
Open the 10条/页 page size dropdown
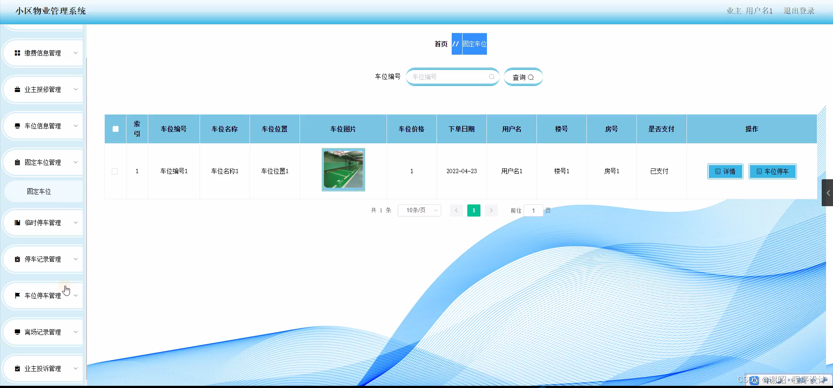420,210
